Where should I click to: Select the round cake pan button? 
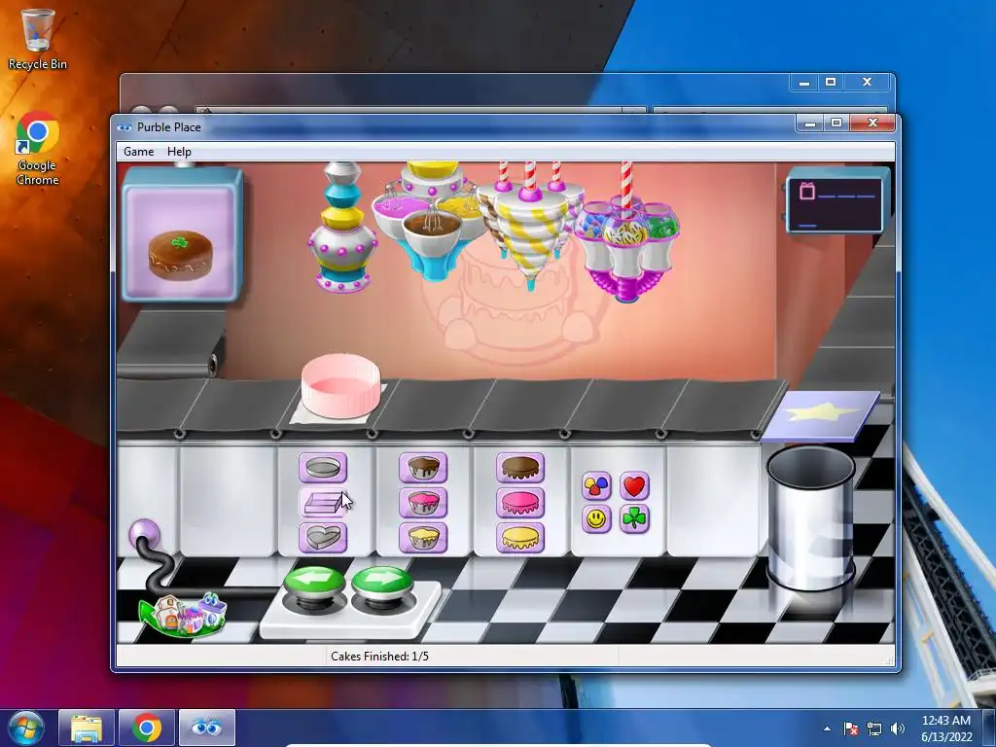(323, 468)
